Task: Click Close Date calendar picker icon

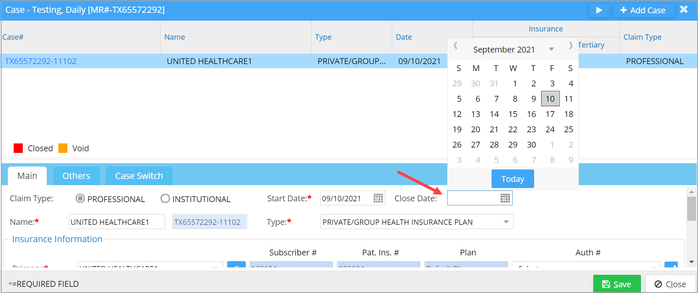Action: tap(505, 198)
